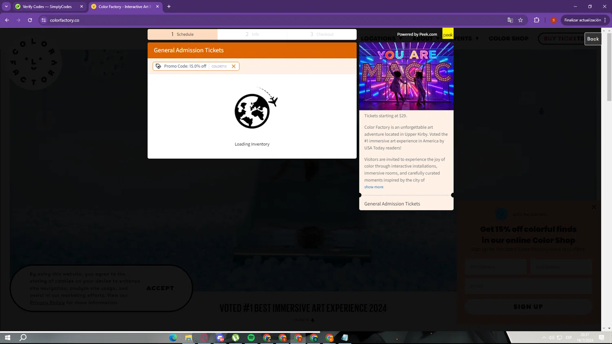Click the Peek logo badge

448,33
